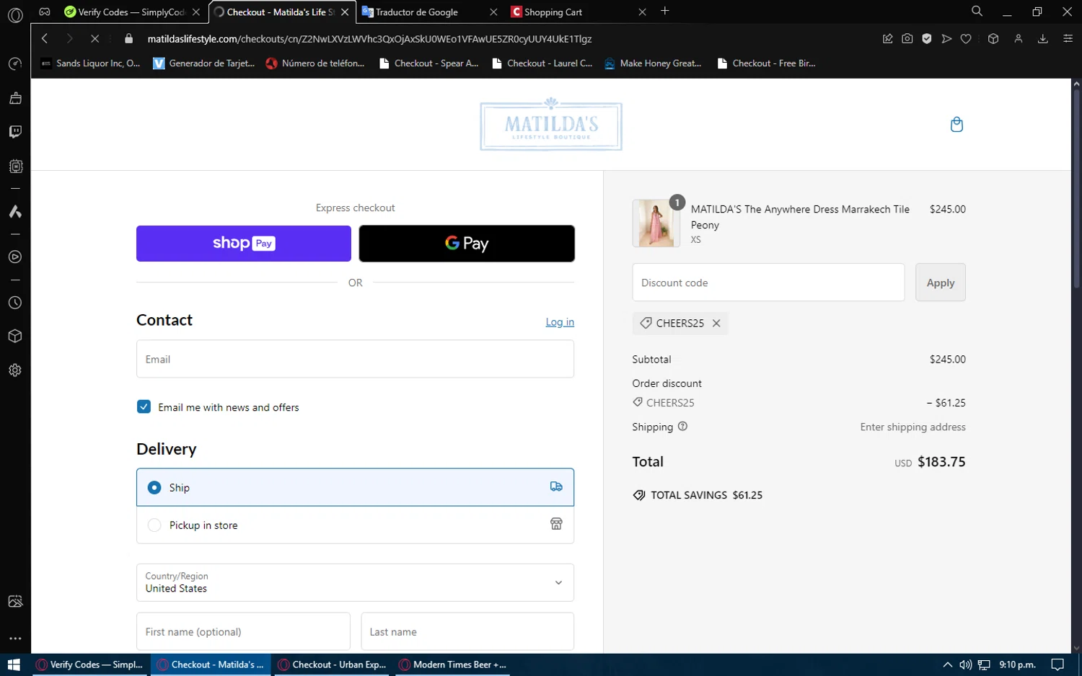Switch to Shopping Cart tab
The height and width of the screenshot is (676, 1082).
click(579, 12)
